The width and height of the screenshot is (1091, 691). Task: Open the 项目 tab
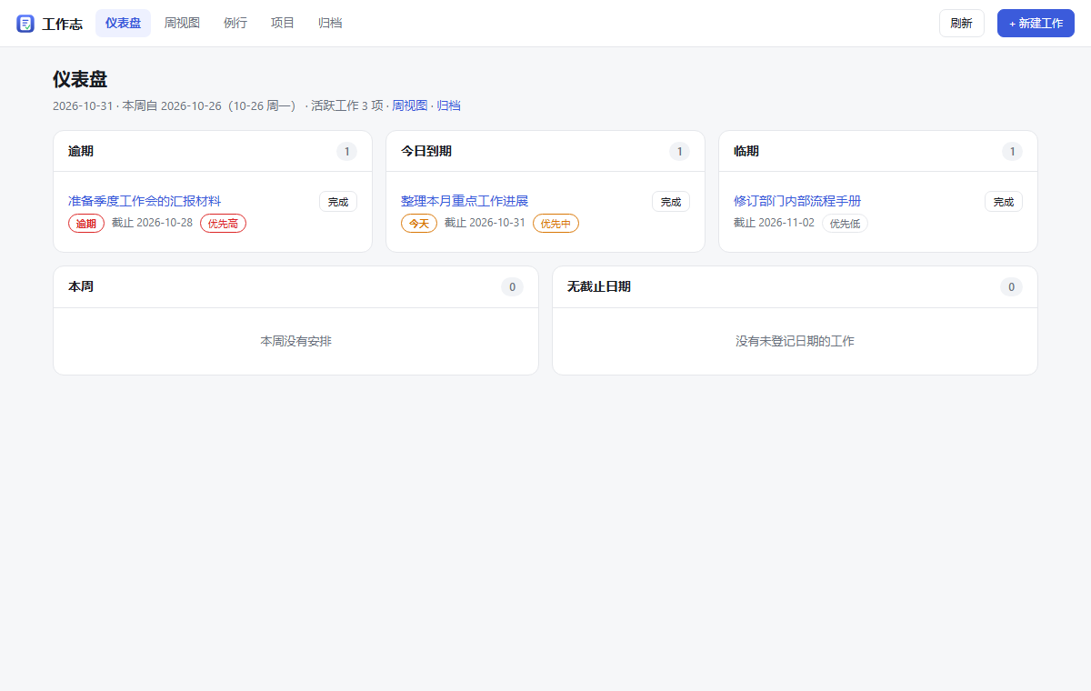(x=283, y=23)
